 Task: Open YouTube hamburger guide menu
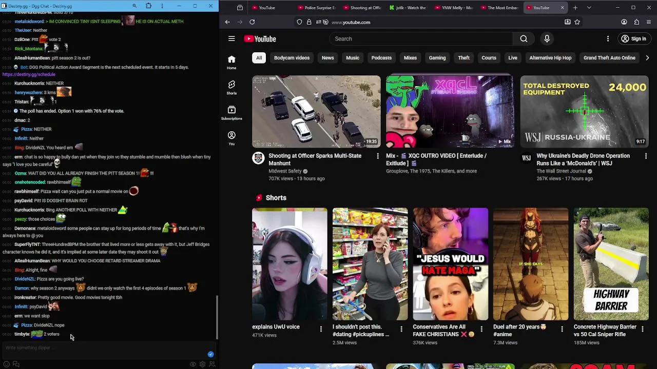231,39
